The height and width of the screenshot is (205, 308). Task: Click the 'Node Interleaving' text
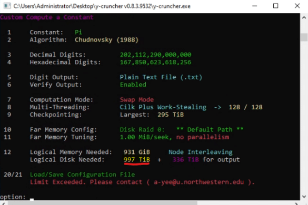[201, 152]
